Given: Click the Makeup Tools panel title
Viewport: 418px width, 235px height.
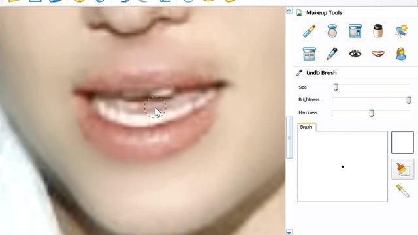Looking at the screenshot, I should pyautogui.click(x=324, y=13).
